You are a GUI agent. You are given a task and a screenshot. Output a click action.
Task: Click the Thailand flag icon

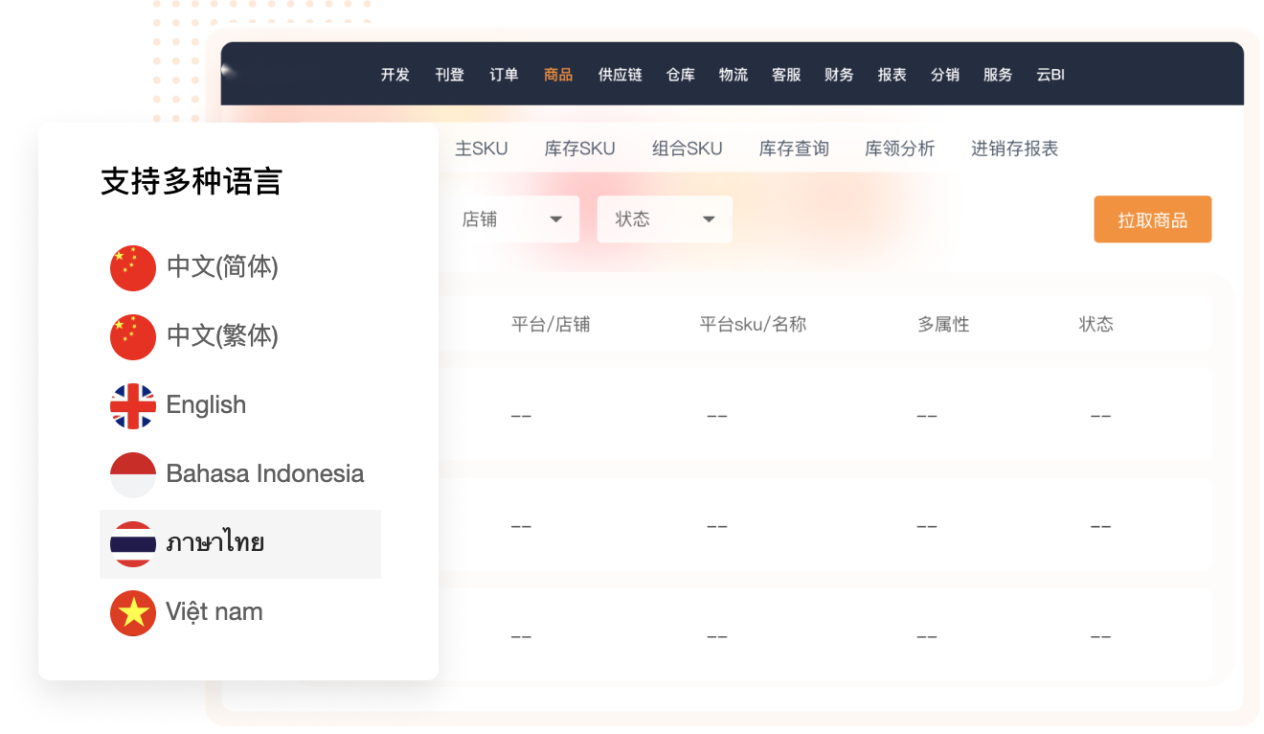point(133,543)
